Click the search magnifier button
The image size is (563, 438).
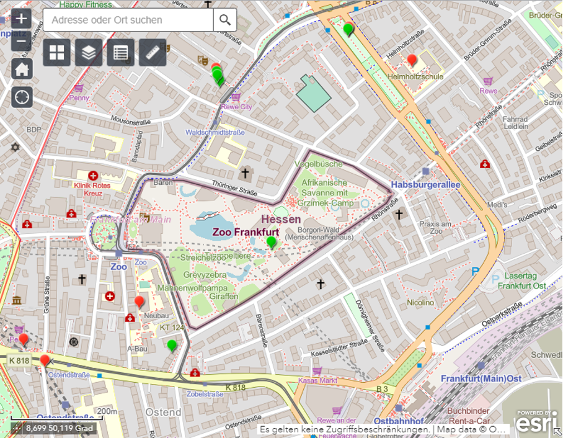click(x=224, y=20)
